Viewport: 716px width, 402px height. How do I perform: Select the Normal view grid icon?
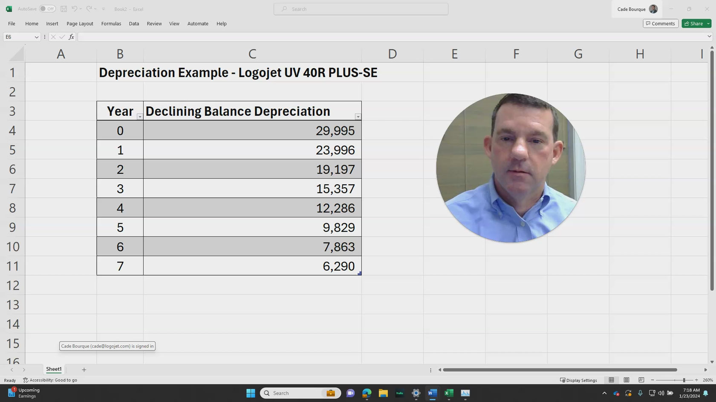point(611,380)
